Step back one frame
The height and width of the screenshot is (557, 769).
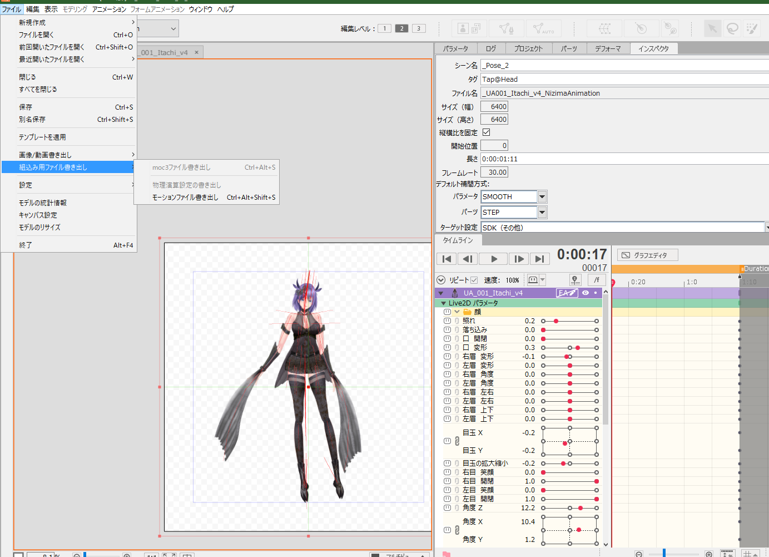[468, 259]
